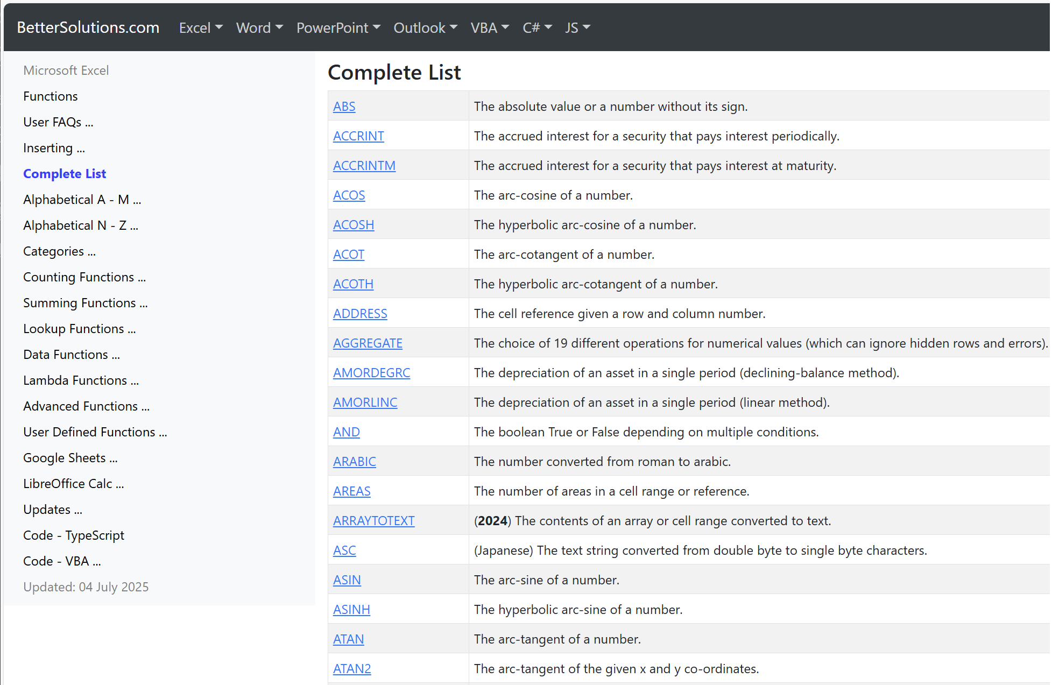Screen dimensions: 1052x685
Task: Expand the C# dropdown menu
Action: (x=538, y=27)
